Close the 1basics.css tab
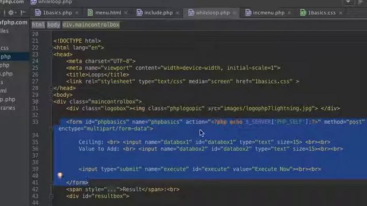The width and height of the screenshot is (367, 206). point(341,13)
